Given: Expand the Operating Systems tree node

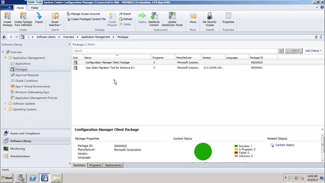Looking at the screenshot, I should [x=5, y=109].
